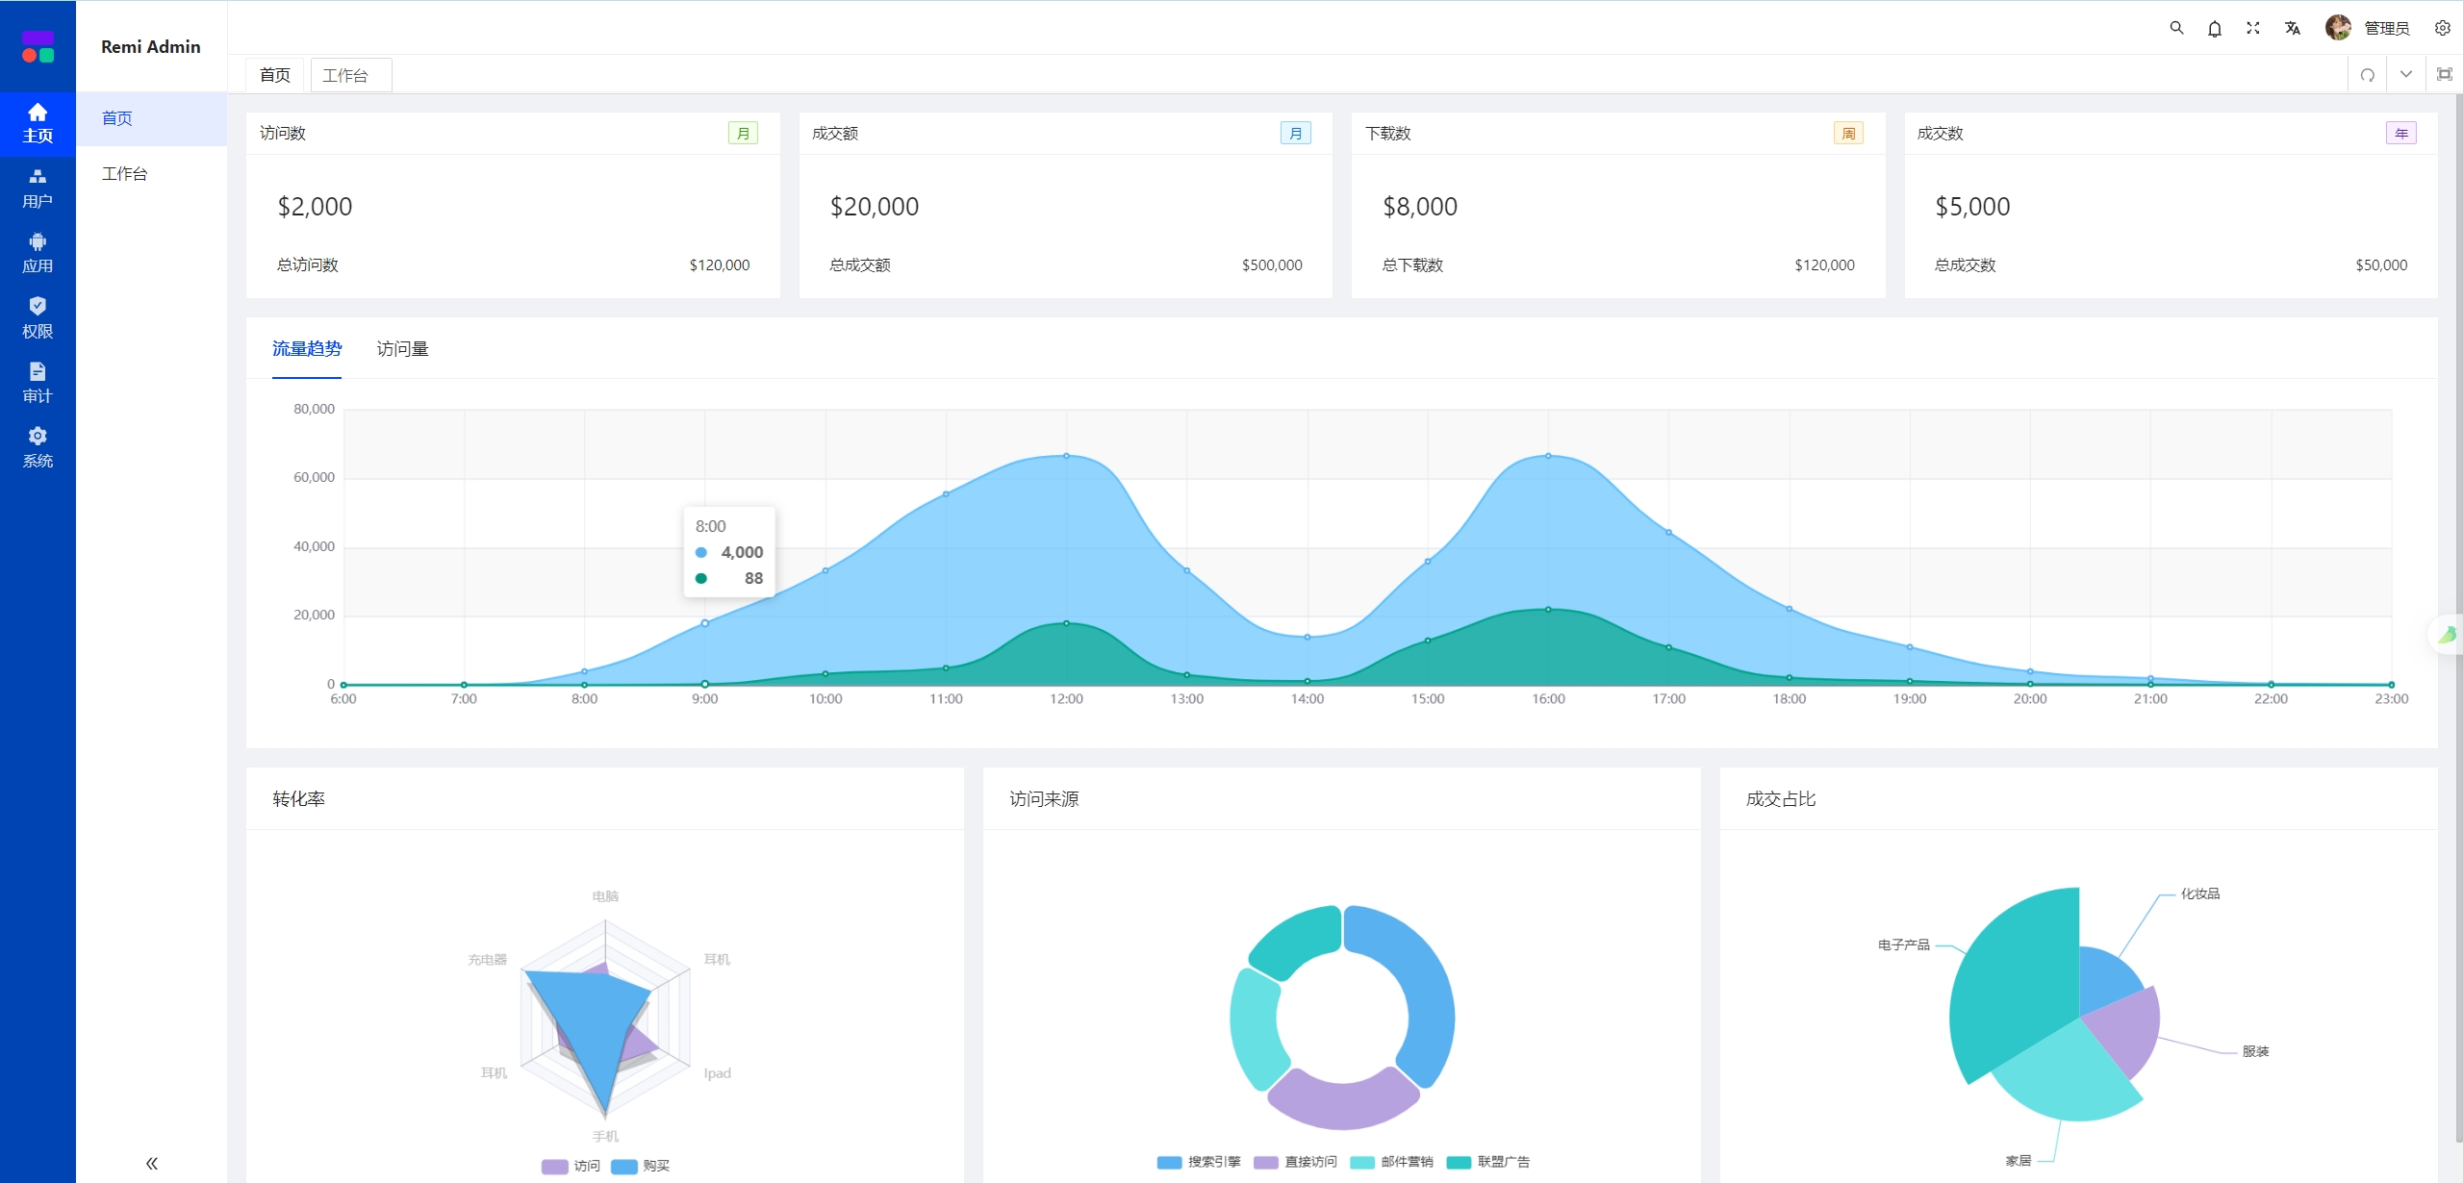Select 首页 in the side submenu
Screen dimensions: 2463x1183
[x=152, y=118]
